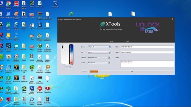Open the Google Docs desktop shortcut

8,15
